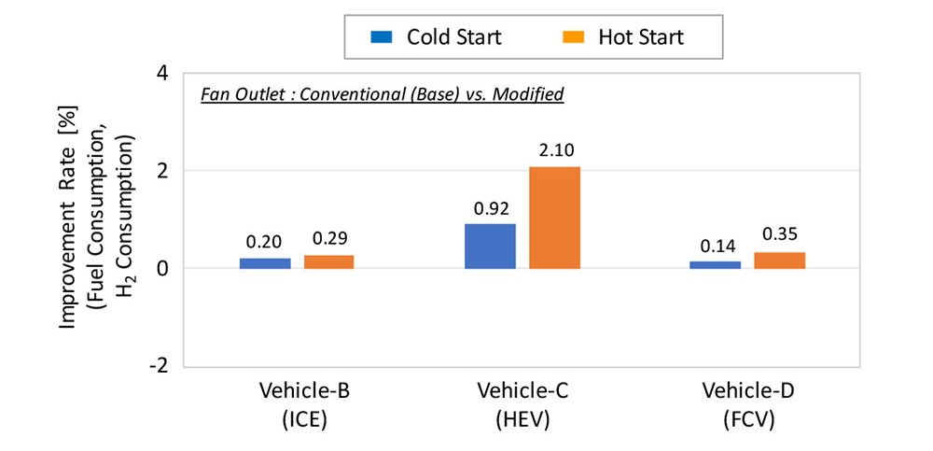
Task: Click Vehicle-C blue Cold Start bar
Action: 490,247
